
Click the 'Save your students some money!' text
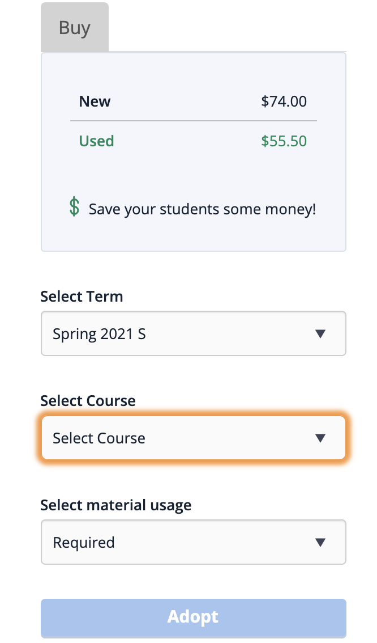click(202, 209)
